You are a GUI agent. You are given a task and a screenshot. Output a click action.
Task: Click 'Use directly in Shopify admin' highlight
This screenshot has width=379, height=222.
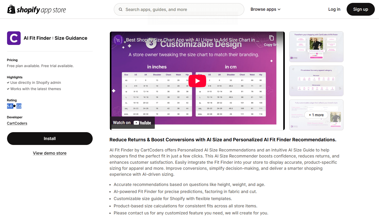35,83
